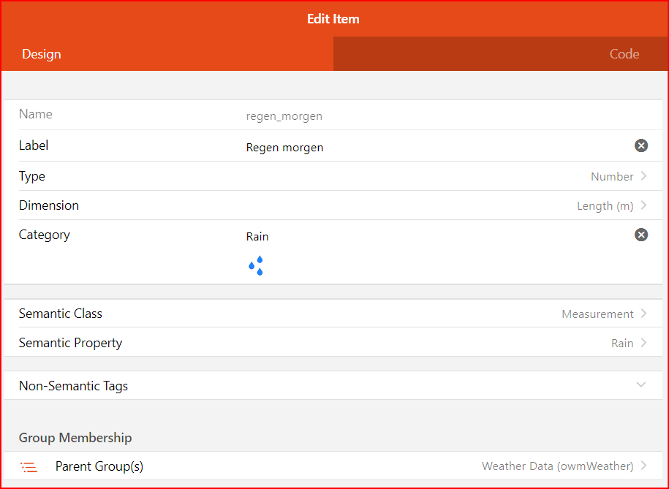The image size is (669, 489).
Task: Clear the Category field value
Action: click(641, 235)
